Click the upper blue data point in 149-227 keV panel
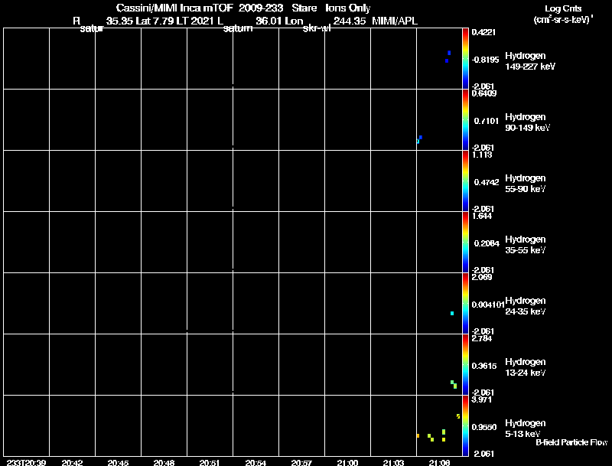 point(449,53)
